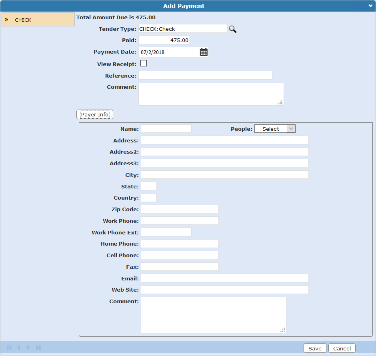Grab the payer Comment box resize handle
Screen dimensions: 376x356
tap(283, 330)
